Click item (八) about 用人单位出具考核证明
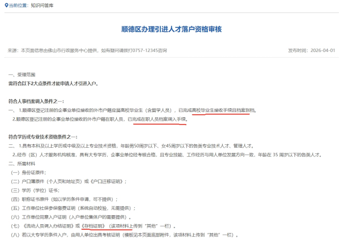This screenshot has height=240, width=340. tap(124, 235)
